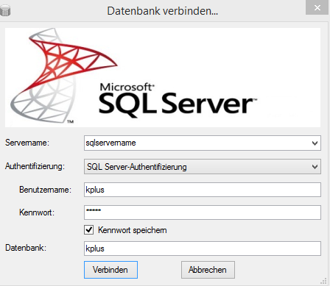Click the Datenbank label text
The image size is (330, 286).
coord(26,248)
